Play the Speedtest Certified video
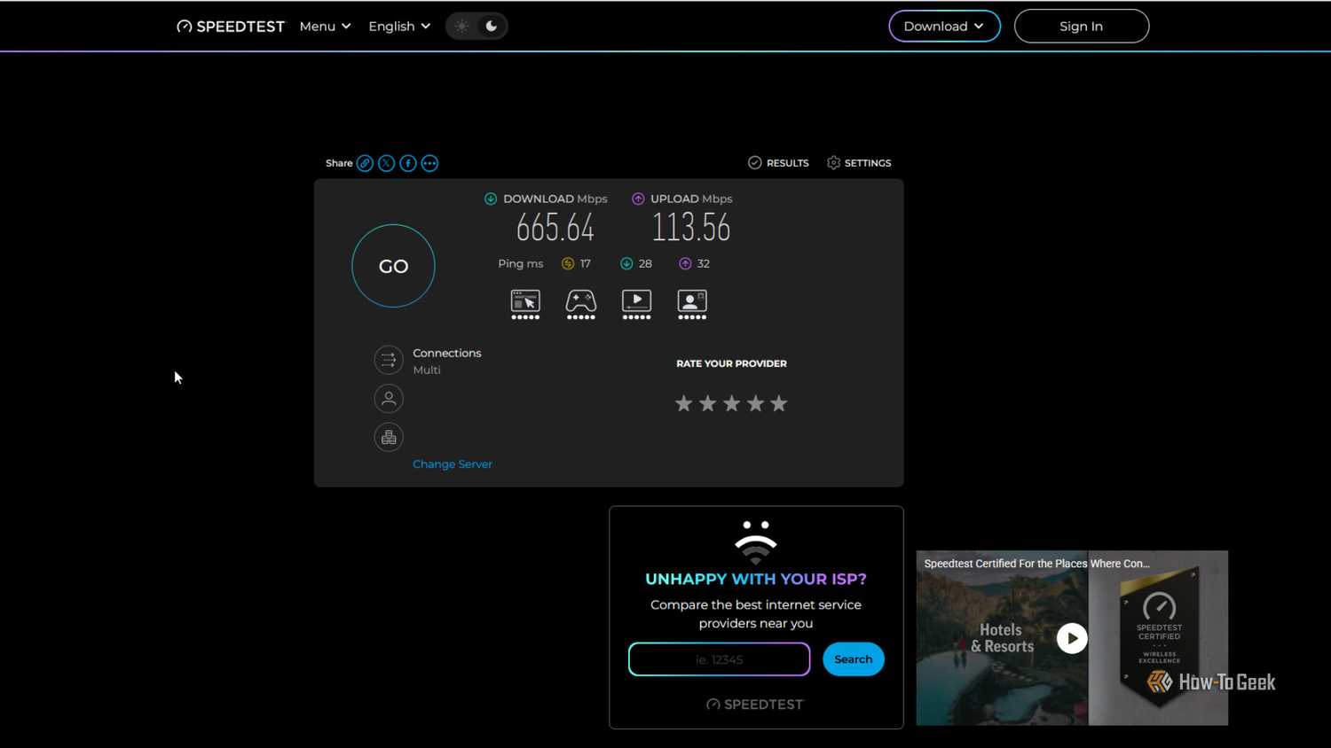 pos(1072,638)
